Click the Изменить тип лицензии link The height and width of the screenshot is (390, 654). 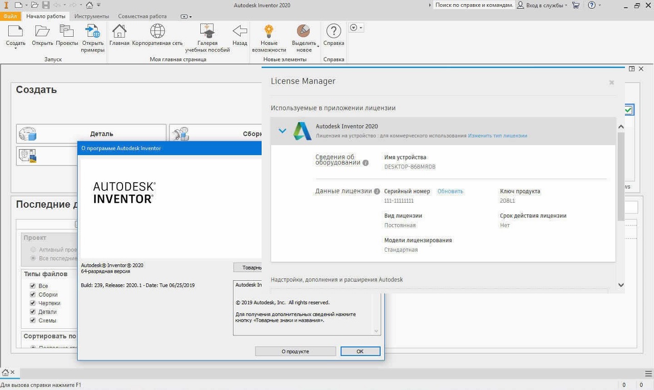(497, 136)
